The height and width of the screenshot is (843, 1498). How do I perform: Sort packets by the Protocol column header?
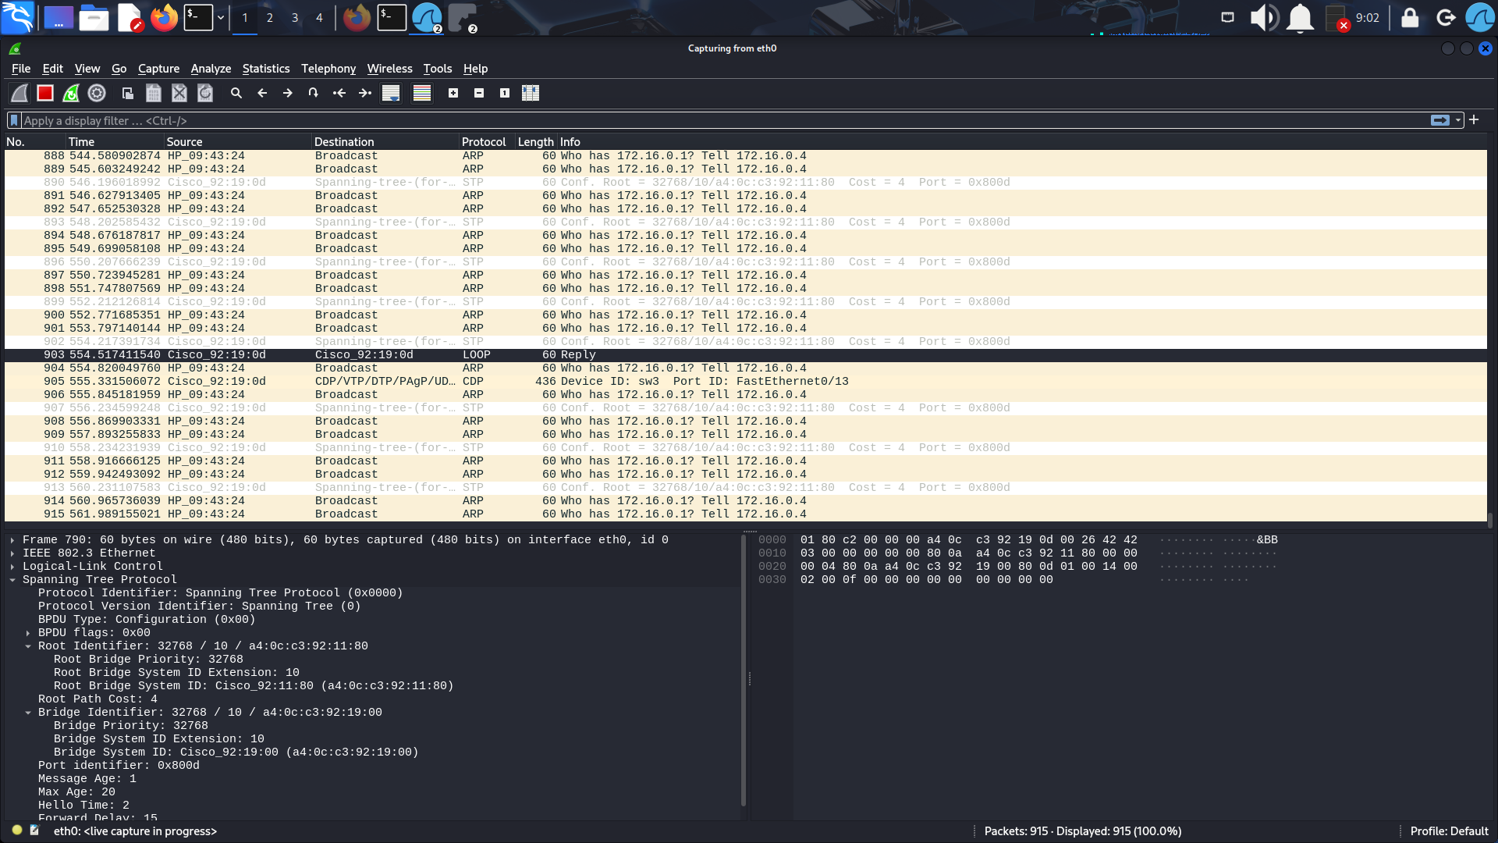pyautogui.click(x=487, y=142)
